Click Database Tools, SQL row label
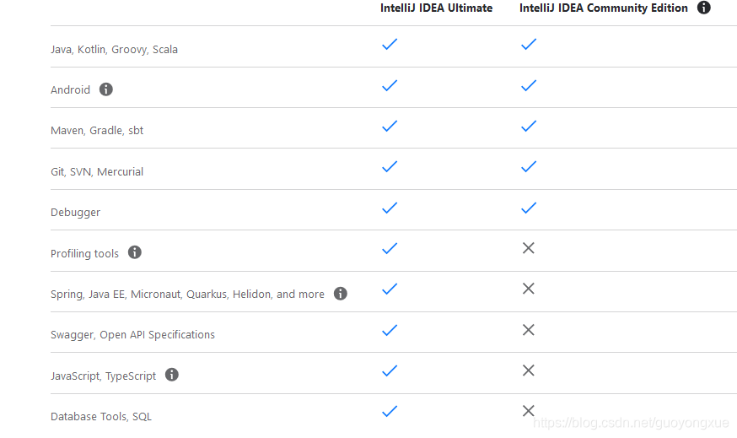 click(101, 416)
